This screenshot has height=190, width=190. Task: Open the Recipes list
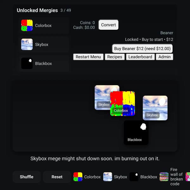115,57
